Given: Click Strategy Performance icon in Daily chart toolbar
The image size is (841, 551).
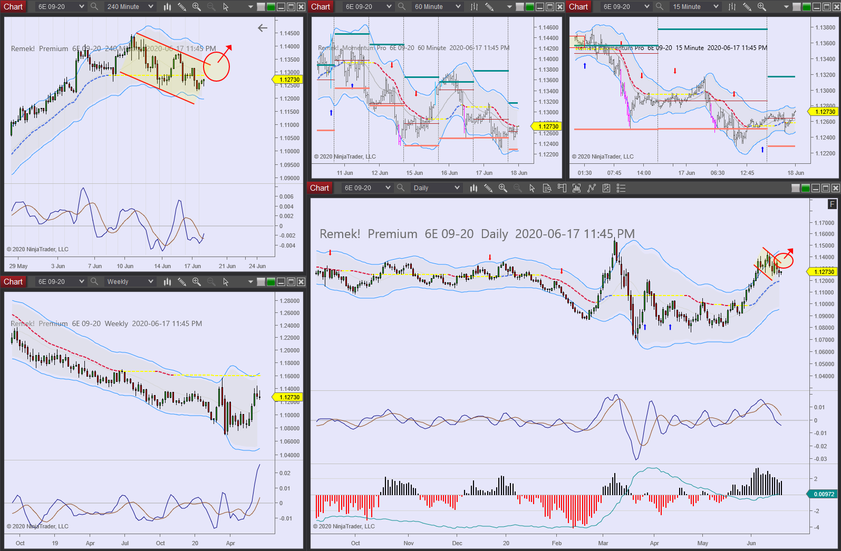Looking at the screenshot, I should pyautogui.click(x=606, y=188).
